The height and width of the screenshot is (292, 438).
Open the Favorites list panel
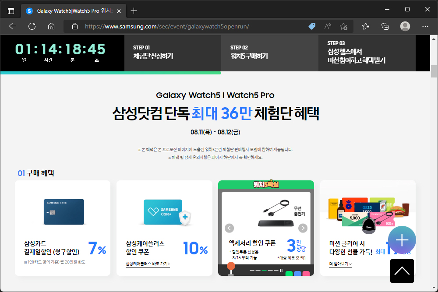pyautogui.click(x=366, y=26)
